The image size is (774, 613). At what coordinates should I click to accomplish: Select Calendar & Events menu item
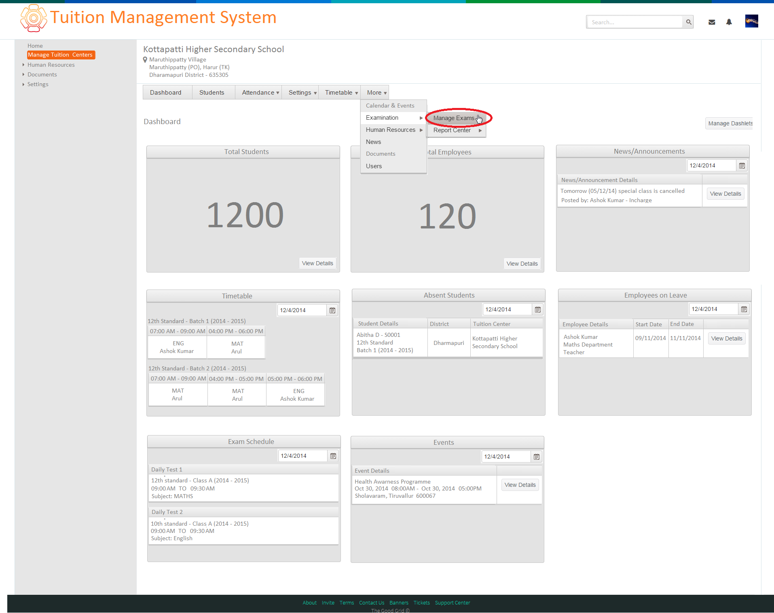pos(393,106)
